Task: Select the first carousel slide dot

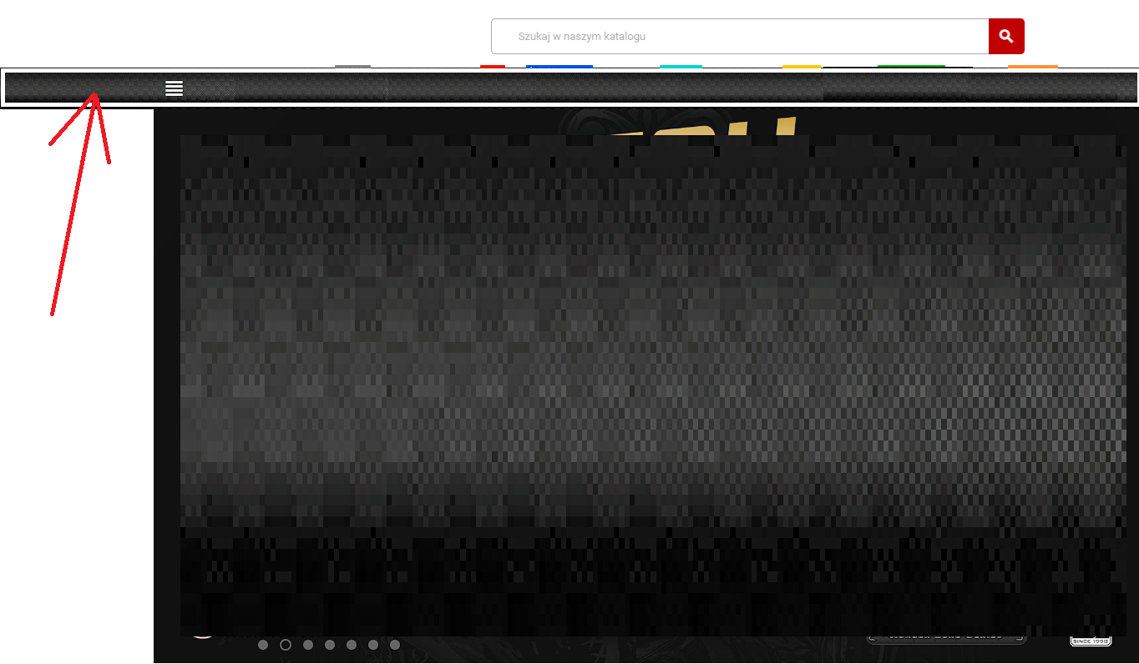Action: click(263, 645)
